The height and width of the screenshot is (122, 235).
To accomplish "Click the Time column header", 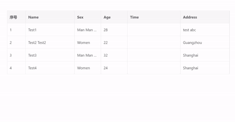I will click(134, 17).
